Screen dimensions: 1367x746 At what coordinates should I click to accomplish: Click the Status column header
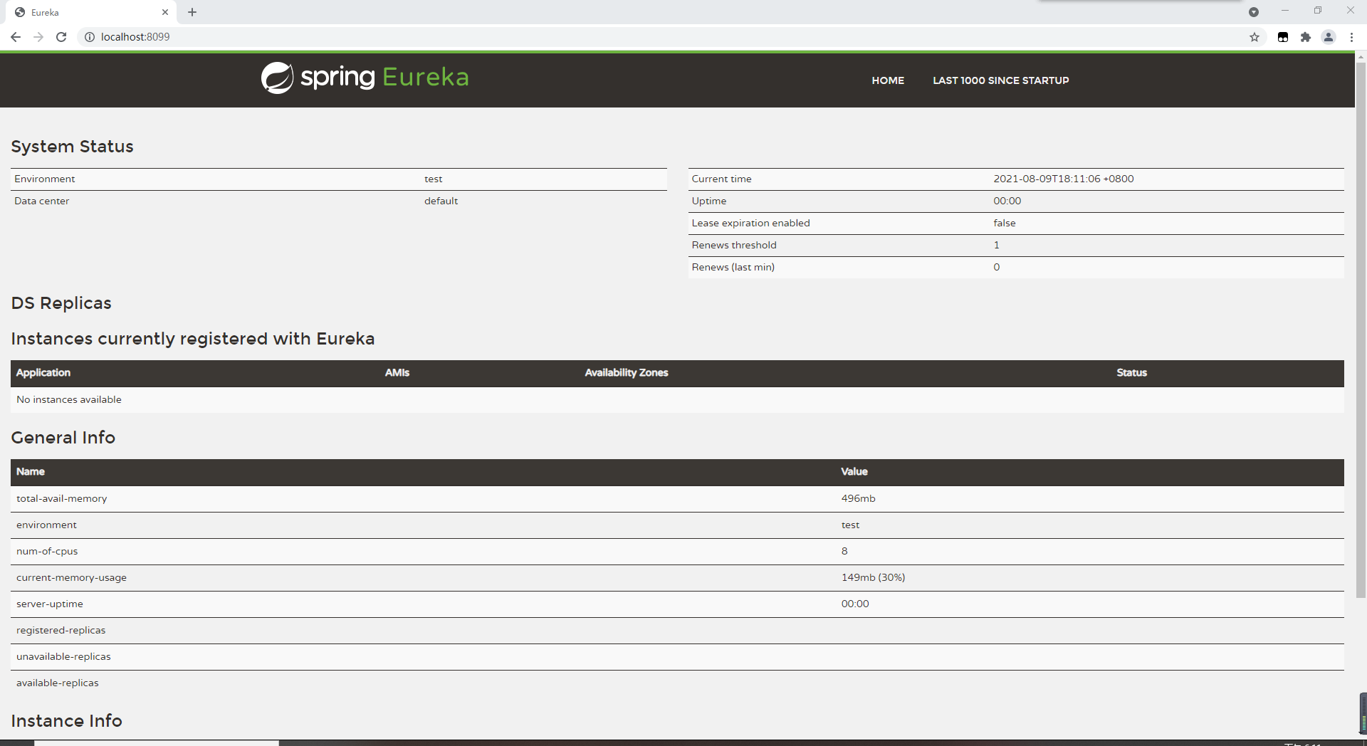point(1131,373)
